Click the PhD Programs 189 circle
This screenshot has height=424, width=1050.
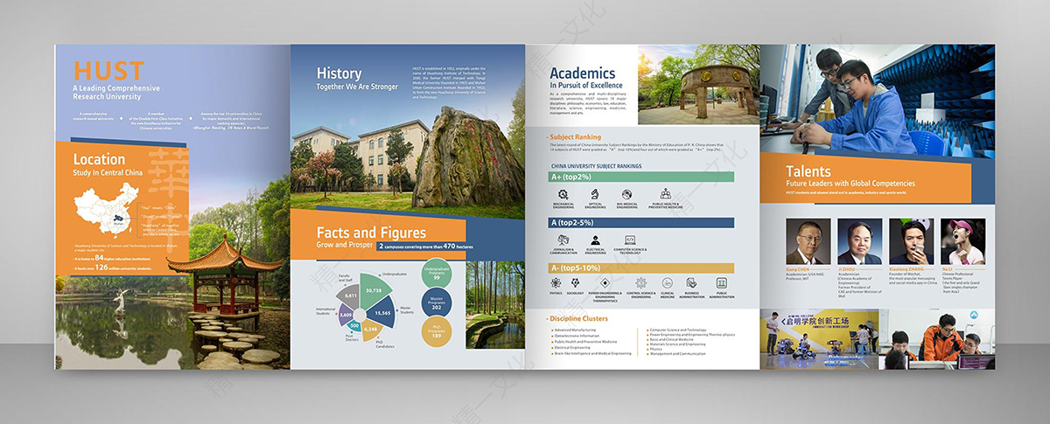click(437, 332)
